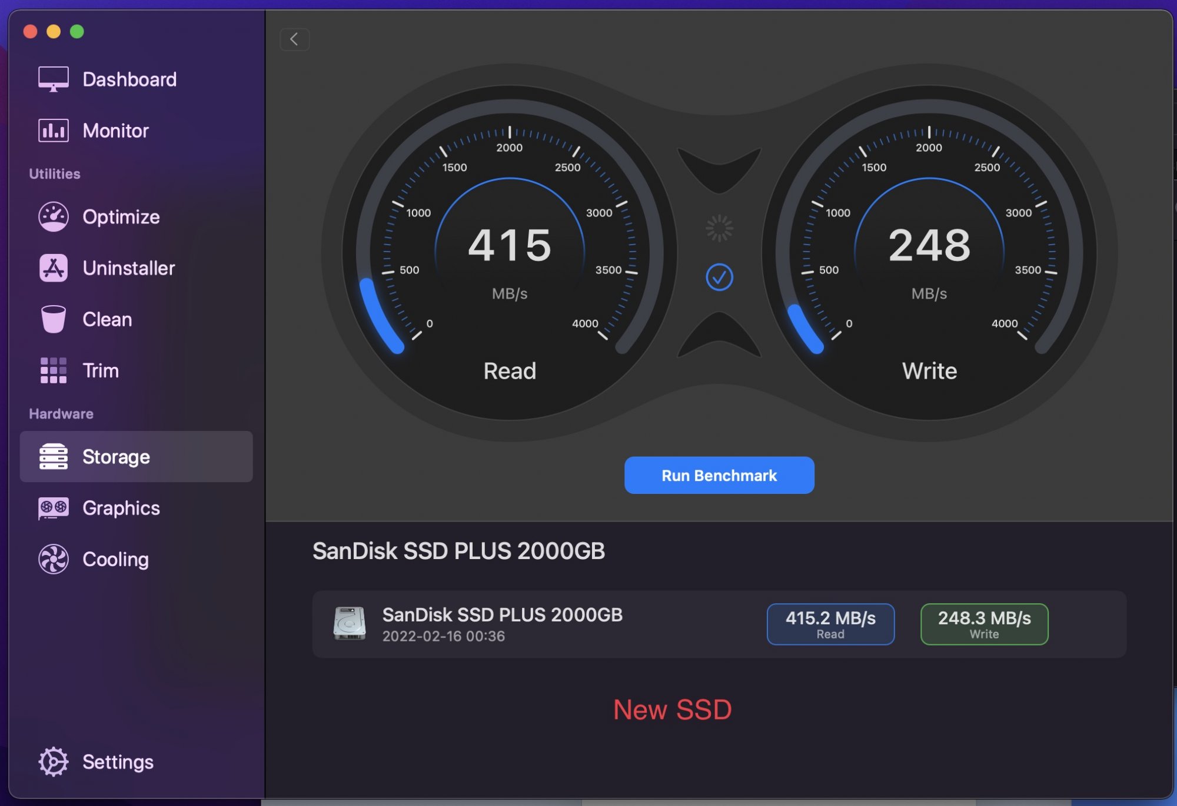The height and width of the screenshot is (806, 1177).
Task: Click the 415.2 MB/s Read badge
Action: pyautogui.click(x=830, y=624)
